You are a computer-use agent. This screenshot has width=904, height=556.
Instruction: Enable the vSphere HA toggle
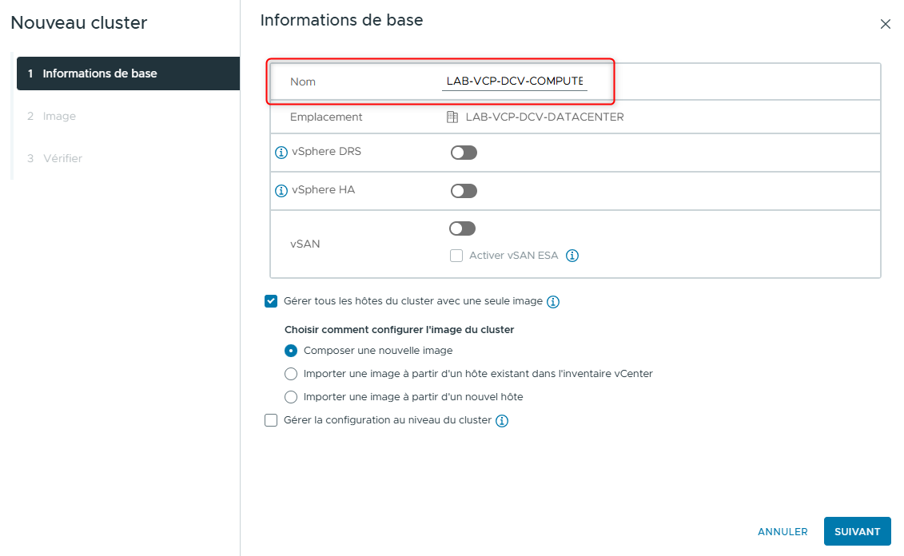pyautogui.click(x=463, y=190)
